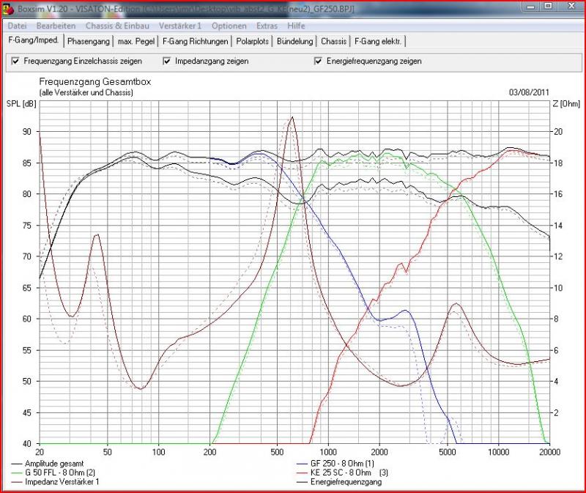Open the Chassis & Einbau menu
The height and width of the screenshot is (493, 586).
click(117, 26)
